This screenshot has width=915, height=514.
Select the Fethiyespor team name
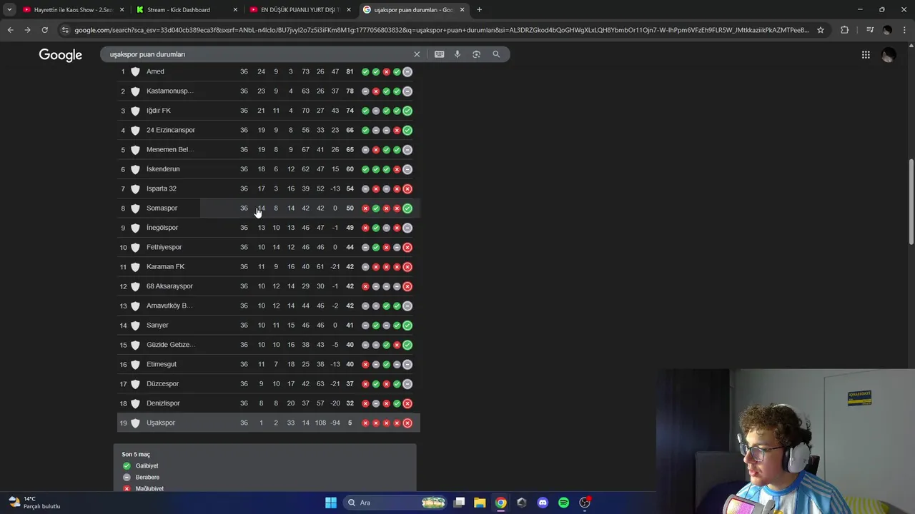point(164,247)
